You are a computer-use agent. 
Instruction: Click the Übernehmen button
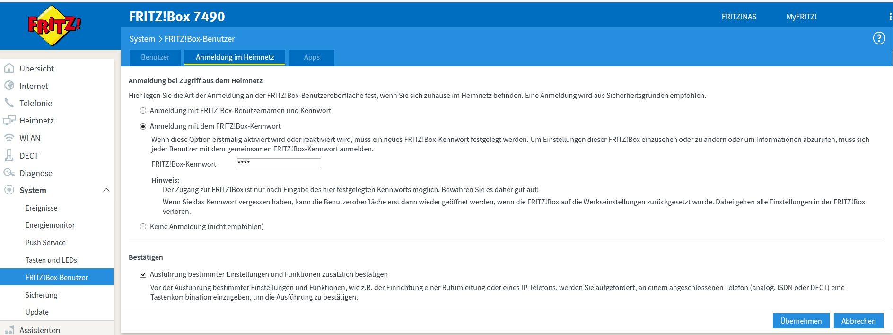pos(801,321)
